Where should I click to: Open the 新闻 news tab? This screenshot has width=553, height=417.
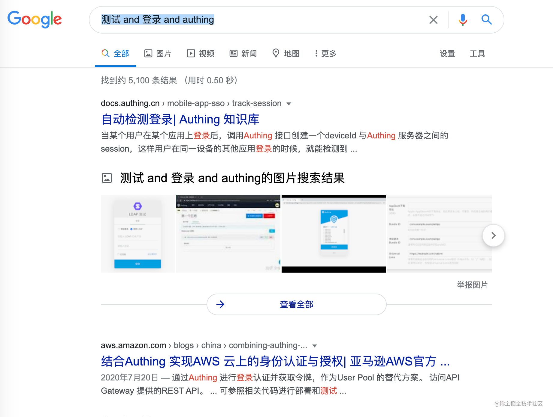click(x=243, y=54)
